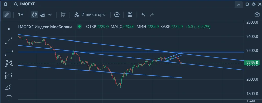Open the shopping cart trade panel
The width and height of the screenshot is (262, 103).
click(63, 15)
